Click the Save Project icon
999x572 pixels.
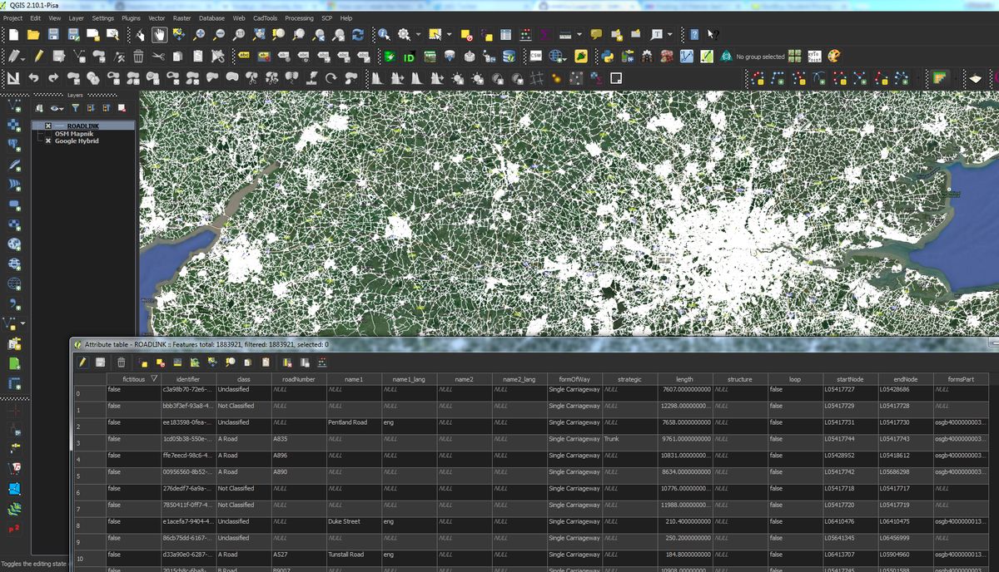click(53, 34)
